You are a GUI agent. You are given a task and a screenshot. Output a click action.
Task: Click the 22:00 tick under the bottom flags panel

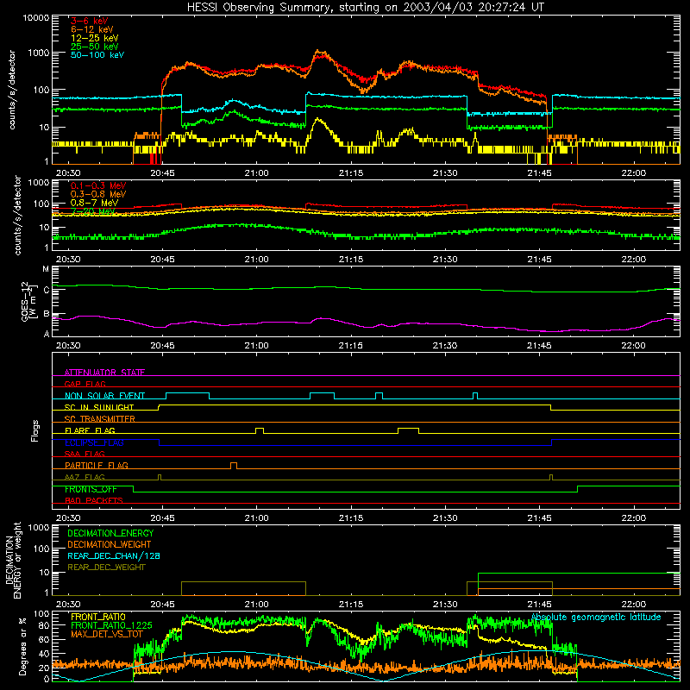634,518
